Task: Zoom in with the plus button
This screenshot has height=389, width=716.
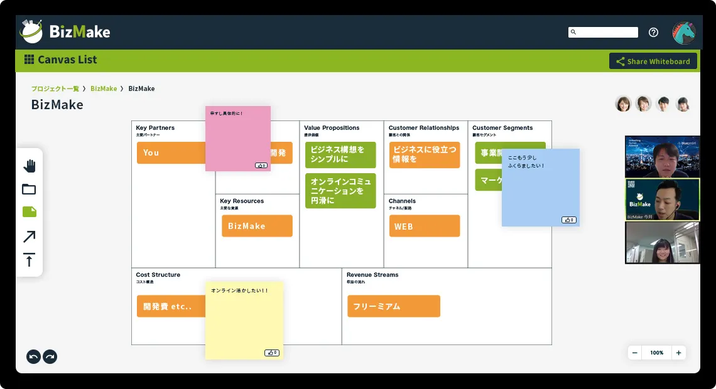Action: tap(678, 353)
